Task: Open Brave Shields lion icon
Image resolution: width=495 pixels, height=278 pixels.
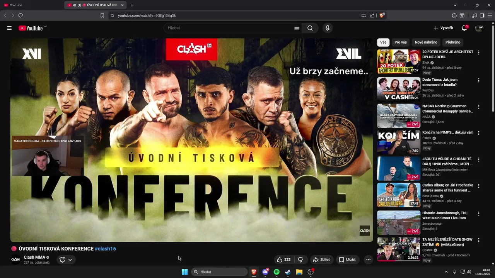Action: (382, 15)
